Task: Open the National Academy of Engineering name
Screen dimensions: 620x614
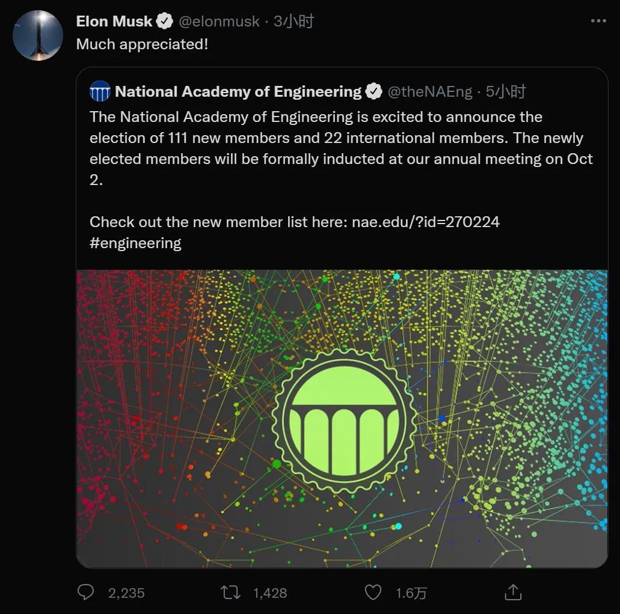Action: (238, 92)
